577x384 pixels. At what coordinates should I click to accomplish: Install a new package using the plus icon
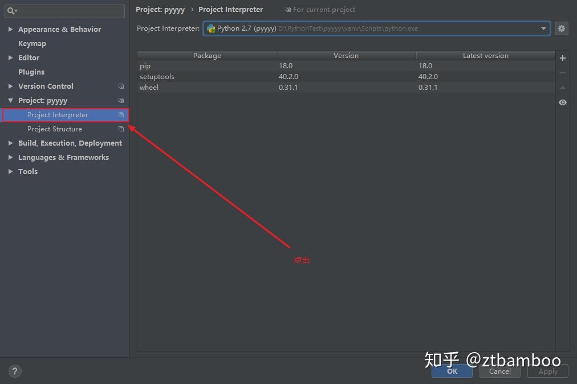coord(562,57)
